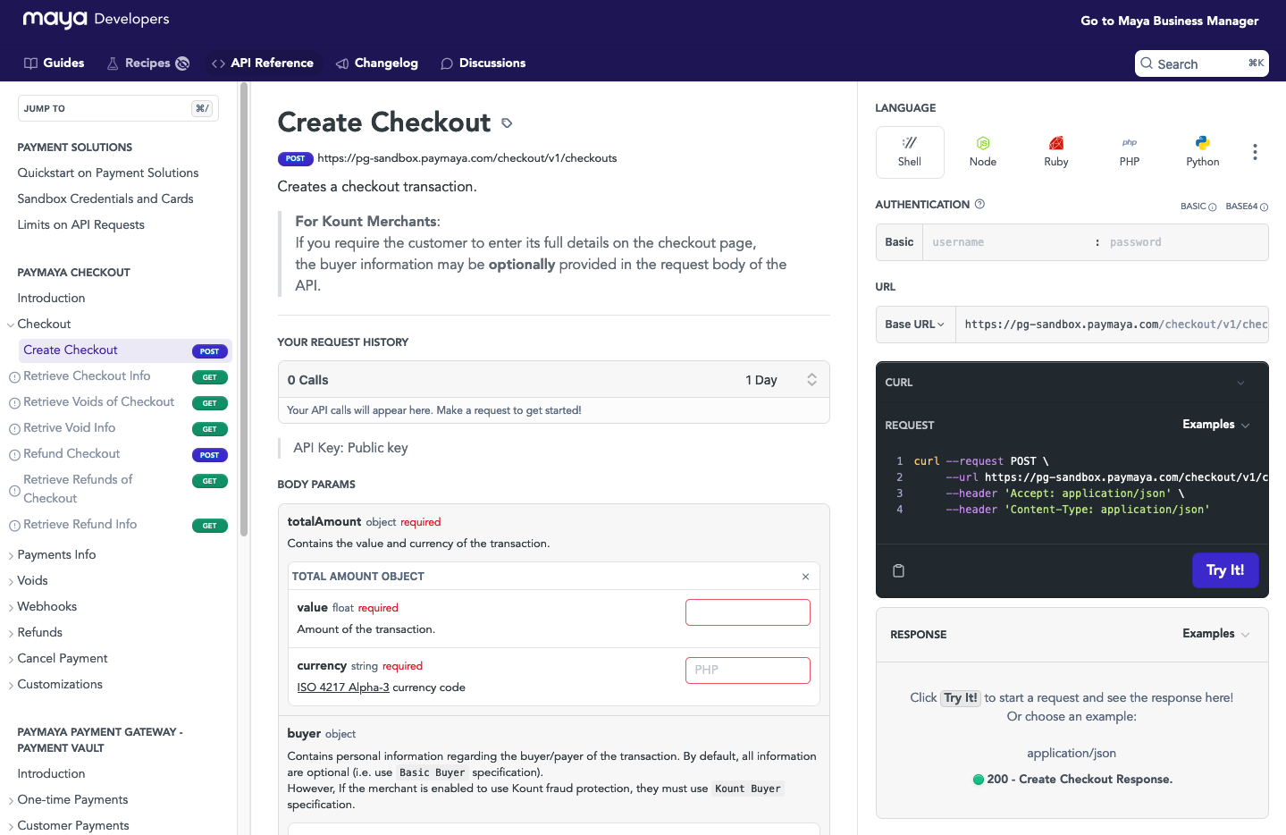
Task: Open the Discussions tab
Action: coord(483,63)
